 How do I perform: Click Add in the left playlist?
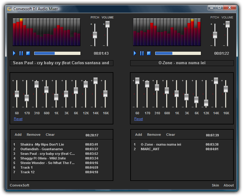[18, 135]
